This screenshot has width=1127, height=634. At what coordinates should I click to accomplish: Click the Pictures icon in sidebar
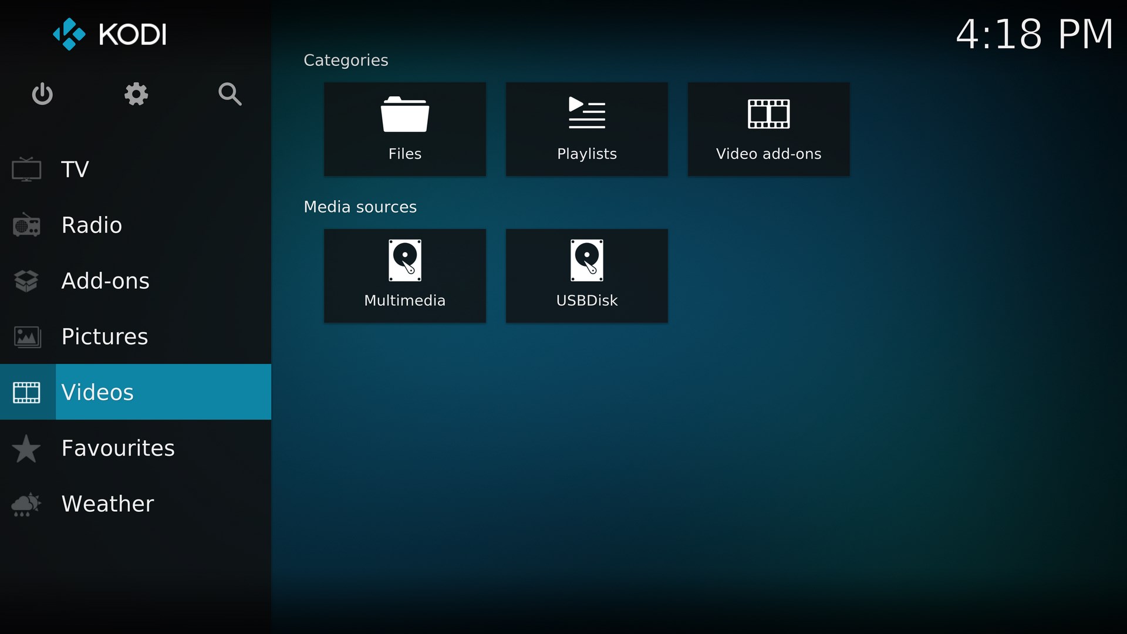tap(27, 337)
